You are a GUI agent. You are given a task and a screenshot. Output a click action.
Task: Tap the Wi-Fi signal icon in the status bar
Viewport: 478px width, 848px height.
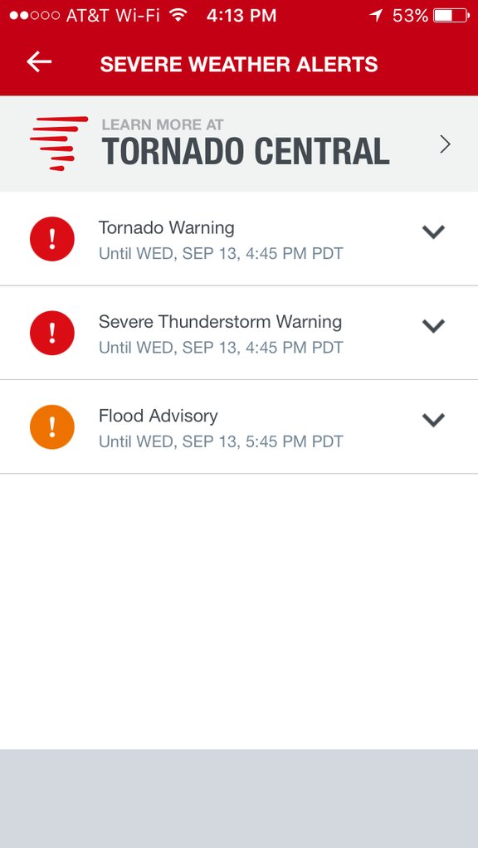point(178,15)
